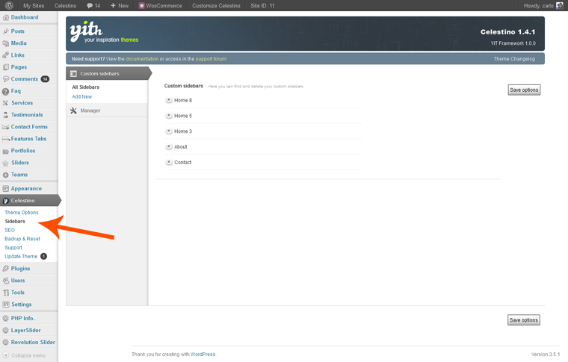Open Sidebars submenu item
568x362 pixels.
(15, 222)
